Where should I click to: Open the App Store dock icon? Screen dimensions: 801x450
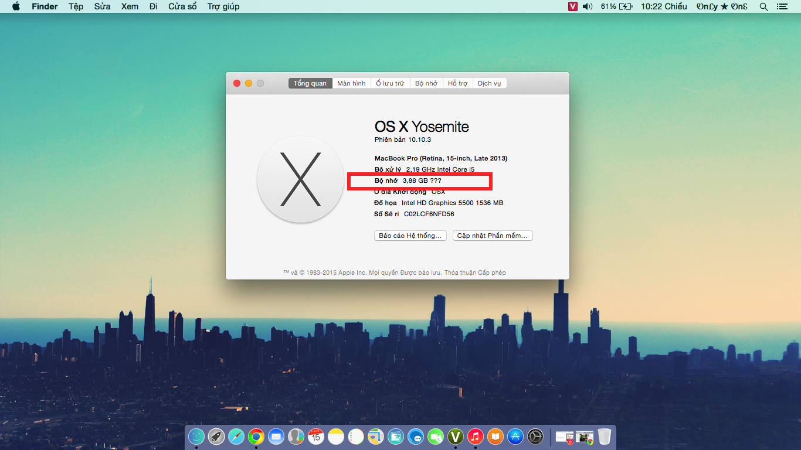coord(515,437)
